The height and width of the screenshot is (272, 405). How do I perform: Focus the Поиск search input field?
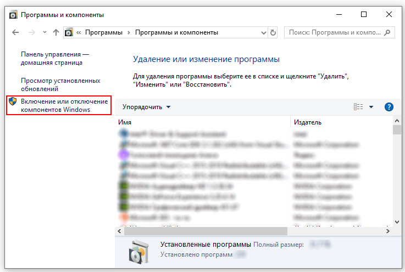click(x=335, y=33)
